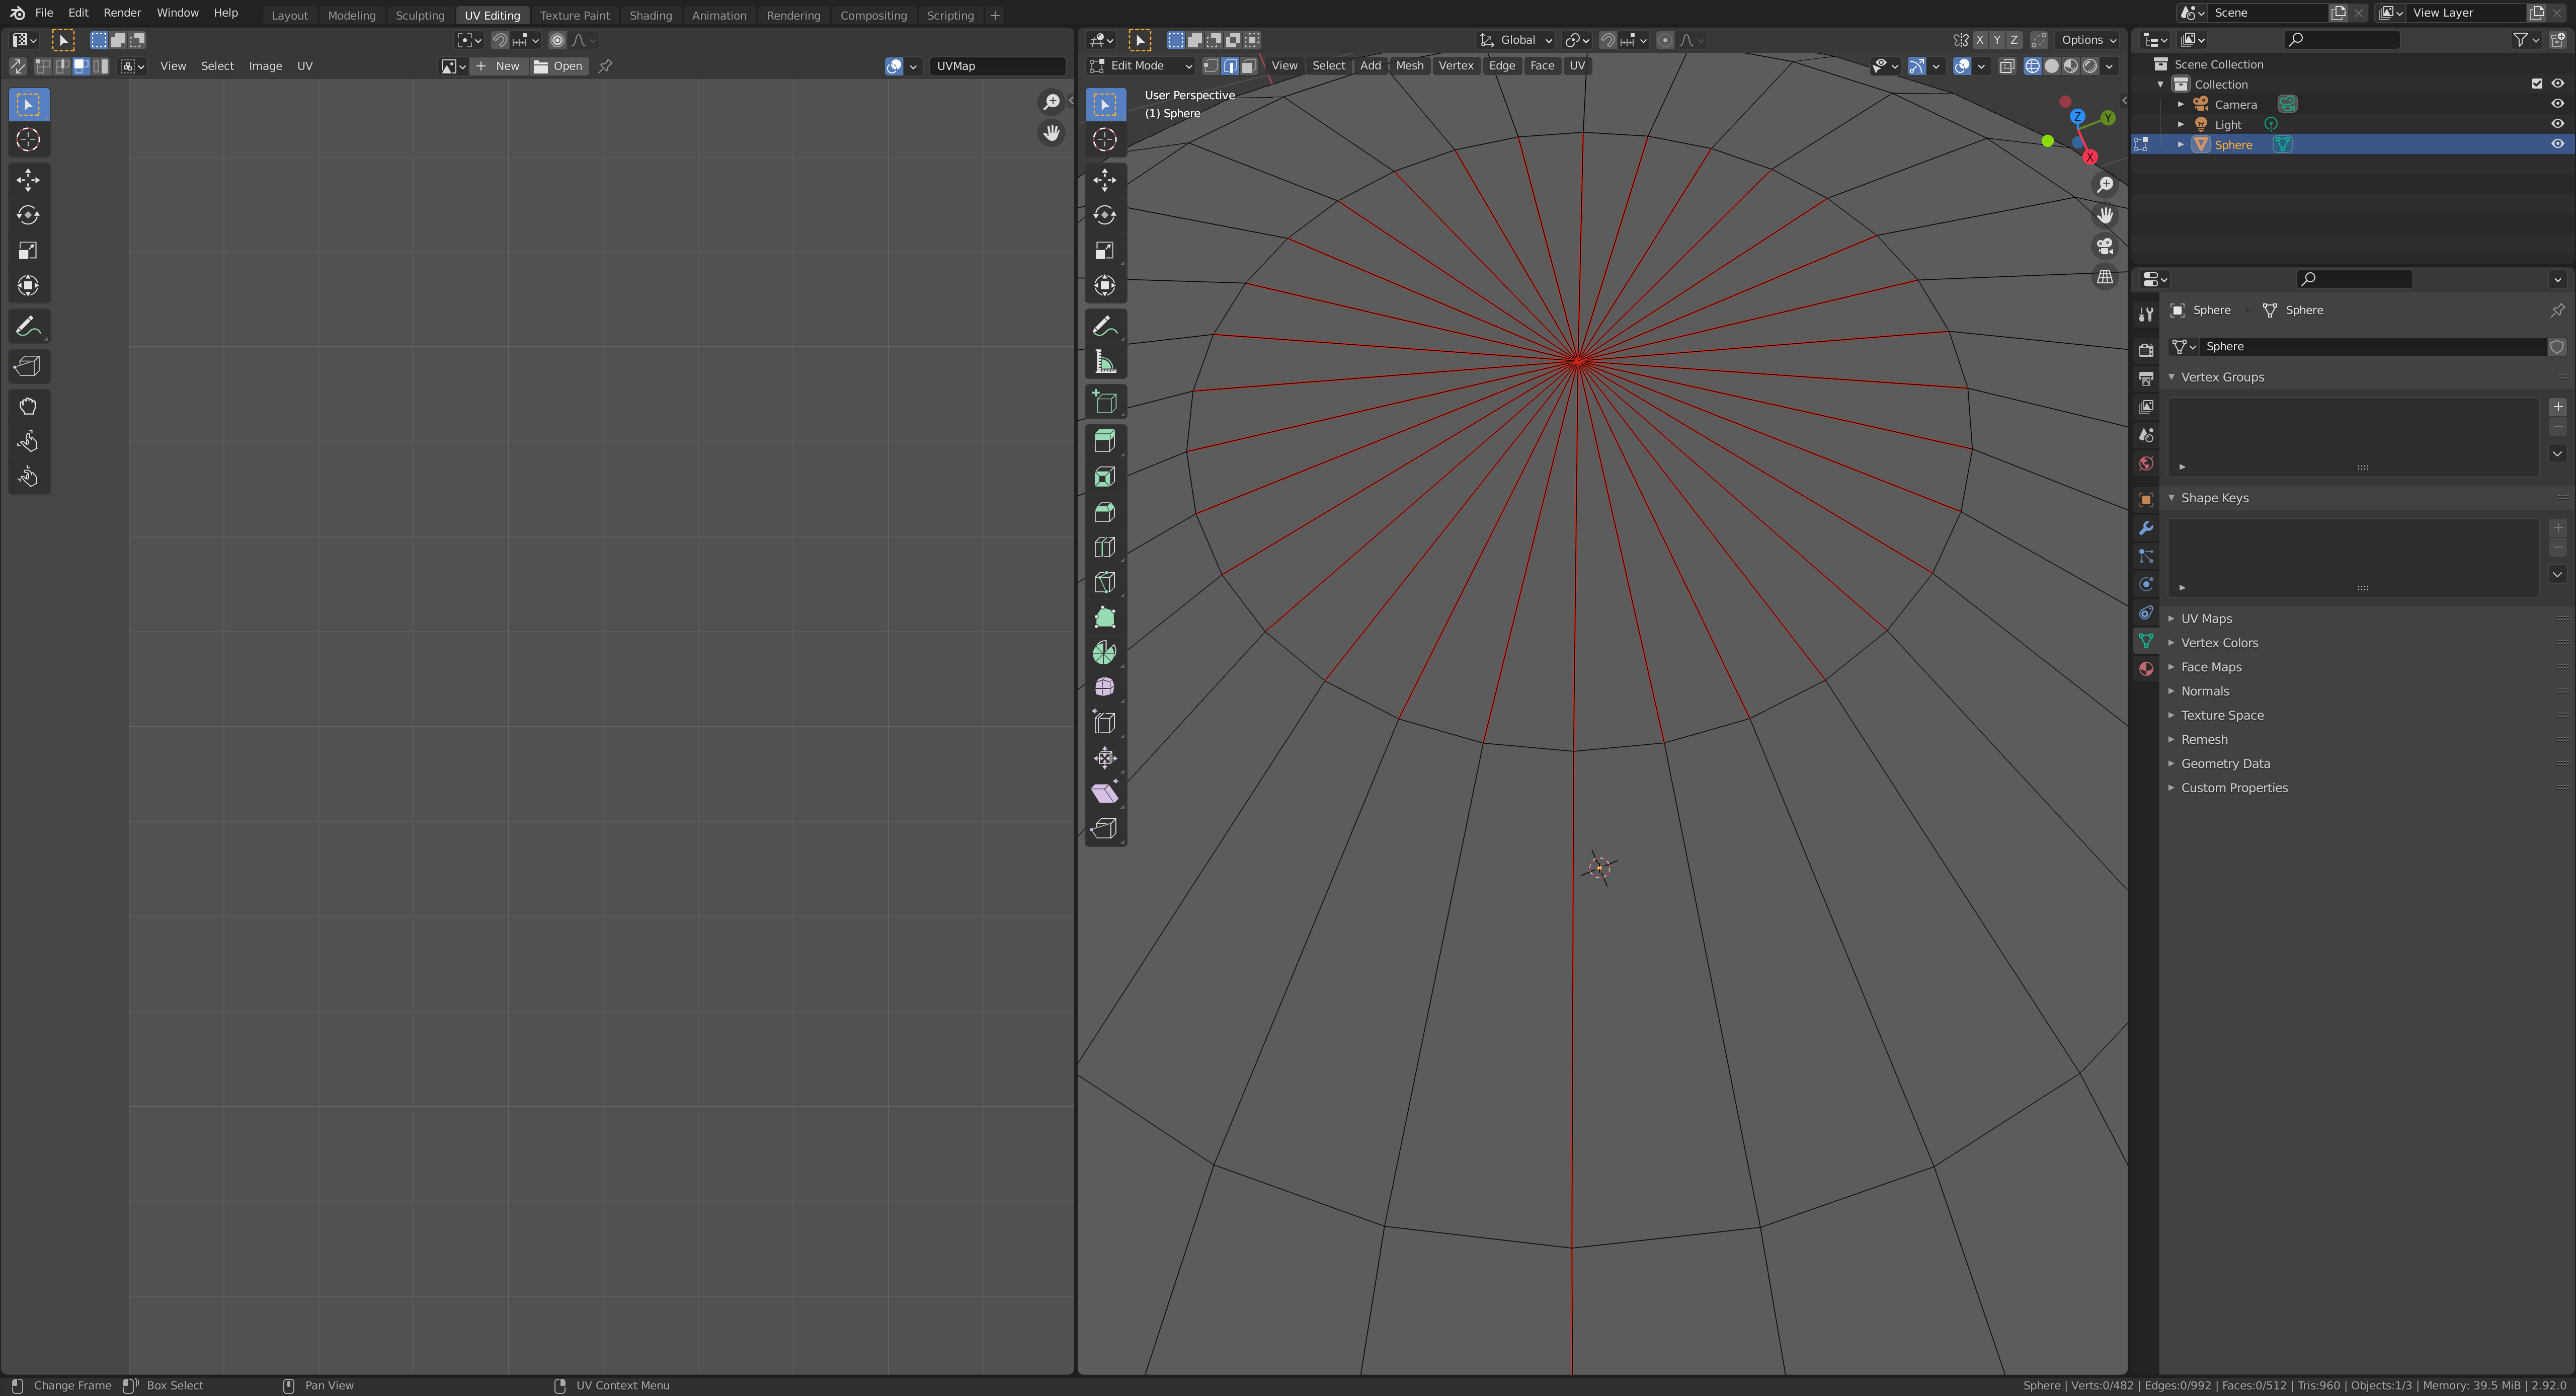Toggle camera view in viewport
This screenshot has width=2576, height=1396.
coord(2105,246)
